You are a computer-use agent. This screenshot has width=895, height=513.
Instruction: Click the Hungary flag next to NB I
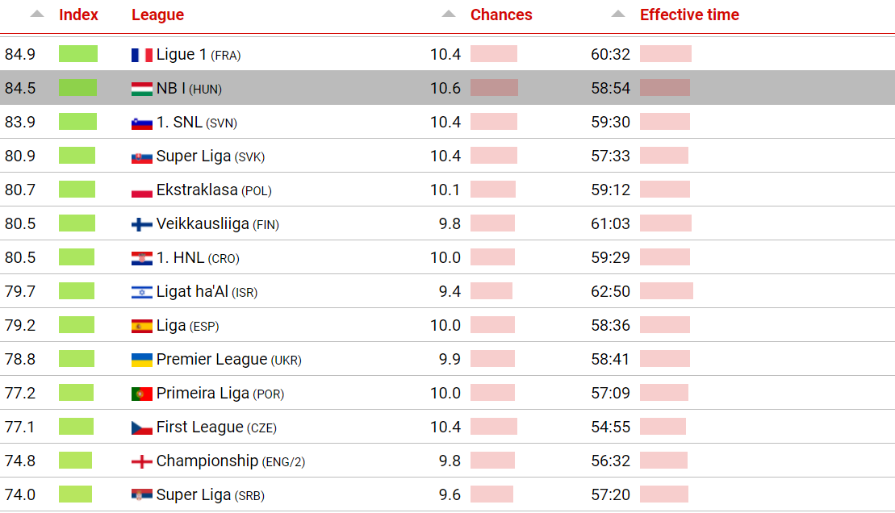141,89
